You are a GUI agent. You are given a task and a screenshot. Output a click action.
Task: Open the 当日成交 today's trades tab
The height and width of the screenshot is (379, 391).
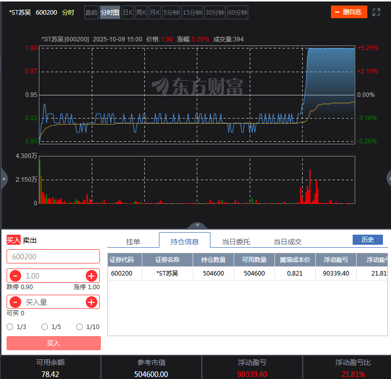point(288,242)
